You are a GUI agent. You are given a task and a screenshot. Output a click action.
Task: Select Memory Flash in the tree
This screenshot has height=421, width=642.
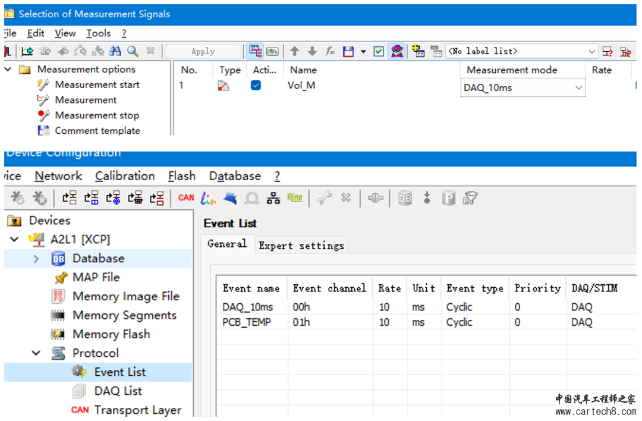tap(111, 334)
